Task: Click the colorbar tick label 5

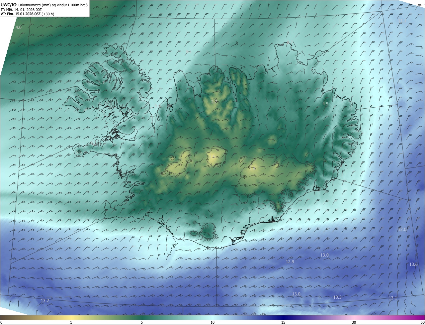Action: pos(142,322)
